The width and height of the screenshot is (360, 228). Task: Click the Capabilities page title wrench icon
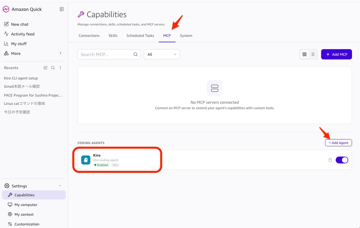coord(81,15)
